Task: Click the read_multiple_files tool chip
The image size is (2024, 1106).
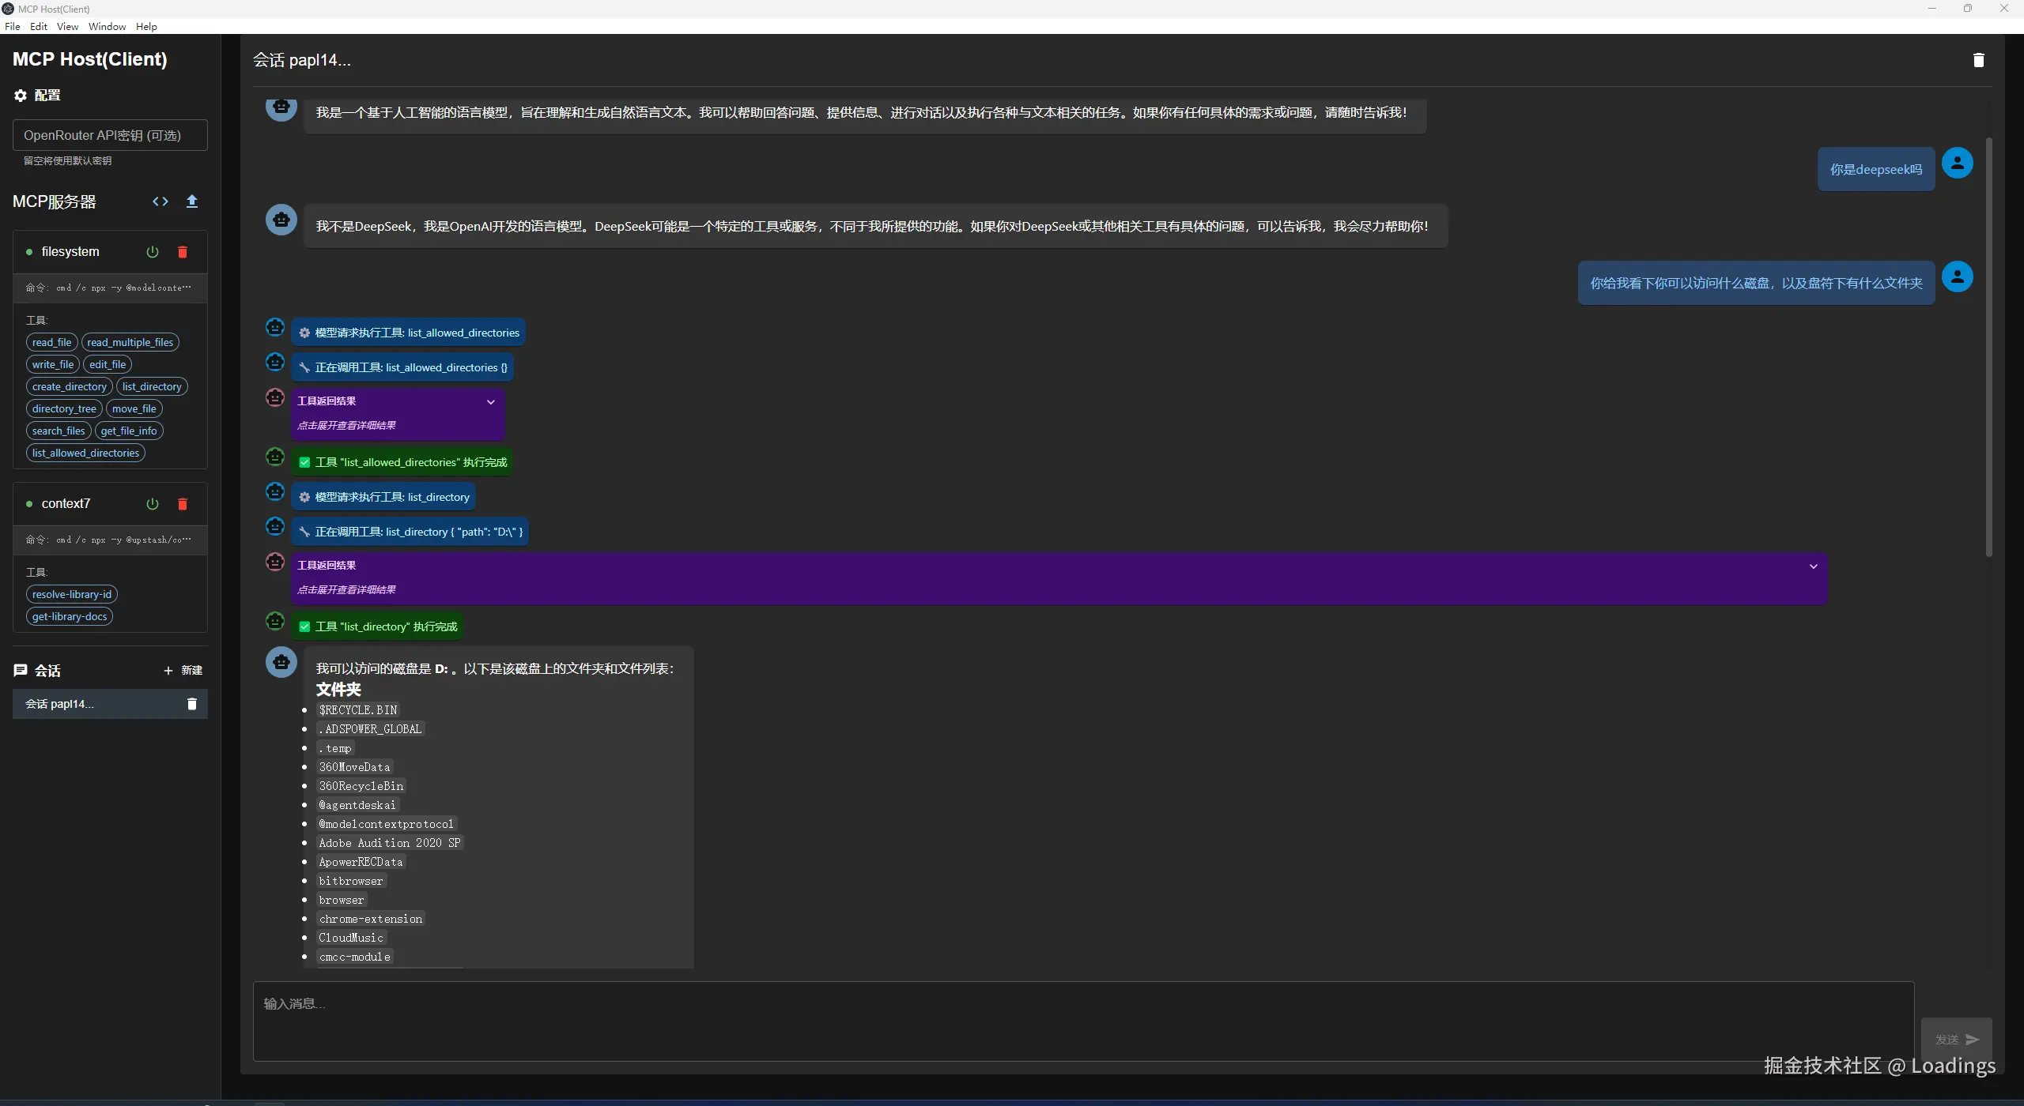Action: click(x=130, y=342)
